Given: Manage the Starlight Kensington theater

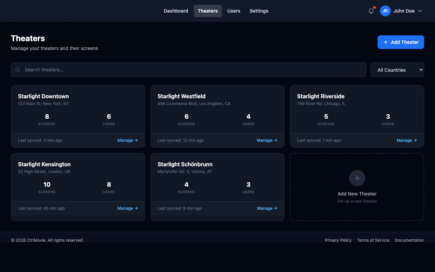Looking at the screenshot, I should pos(127,208).
